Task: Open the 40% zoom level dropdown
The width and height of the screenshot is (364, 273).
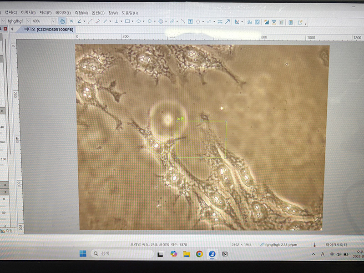Action: [53, 21]
